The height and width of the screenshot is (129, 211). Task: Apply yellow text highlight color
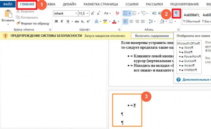click(105, 21)
